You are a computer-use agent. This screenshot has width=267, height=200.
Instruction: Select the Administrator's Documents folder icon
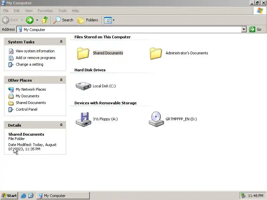click(156, 53)
